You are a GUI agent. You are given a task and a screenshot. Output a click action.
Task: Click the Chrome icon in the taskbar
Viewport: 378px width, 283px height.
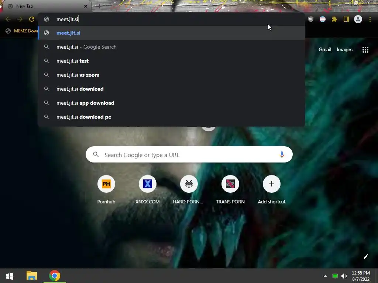55,276
